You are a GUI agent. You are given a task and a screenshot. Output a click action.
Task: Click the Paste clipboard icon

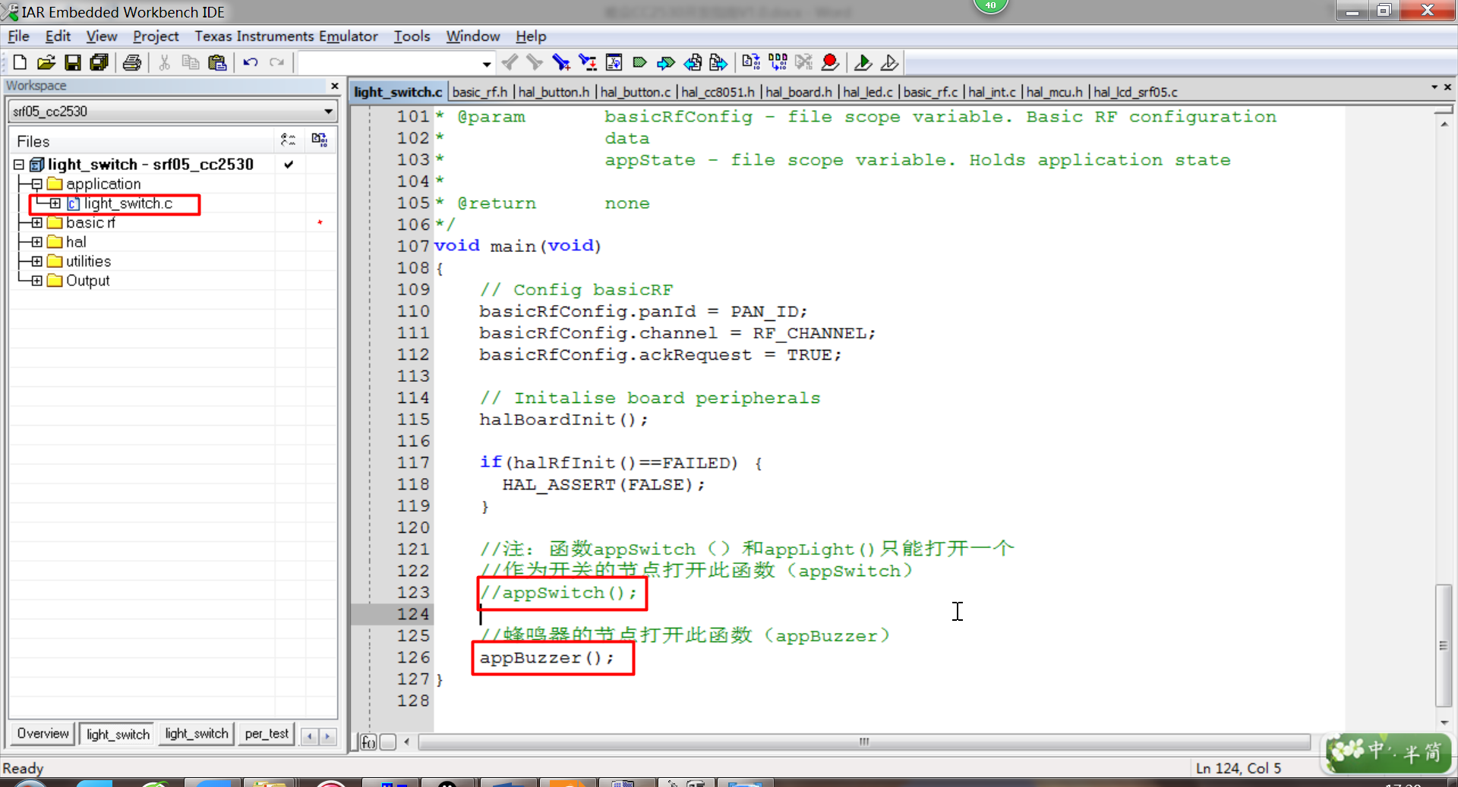pos(217,63)
